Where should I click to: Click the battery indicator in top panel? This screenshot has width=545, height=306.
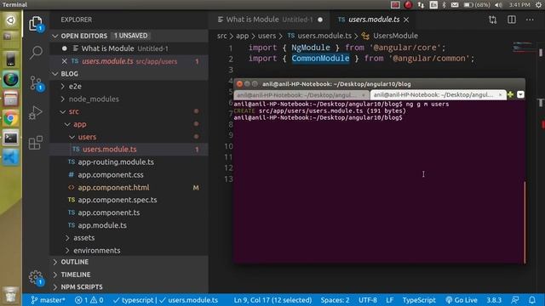[477, 4]
